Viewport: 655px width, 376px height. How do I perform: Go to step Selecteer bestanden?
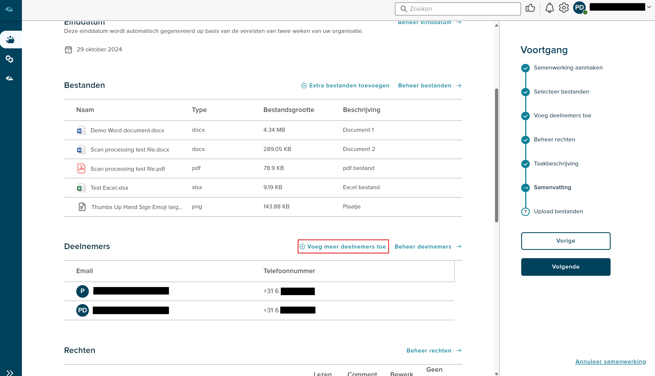561,92
